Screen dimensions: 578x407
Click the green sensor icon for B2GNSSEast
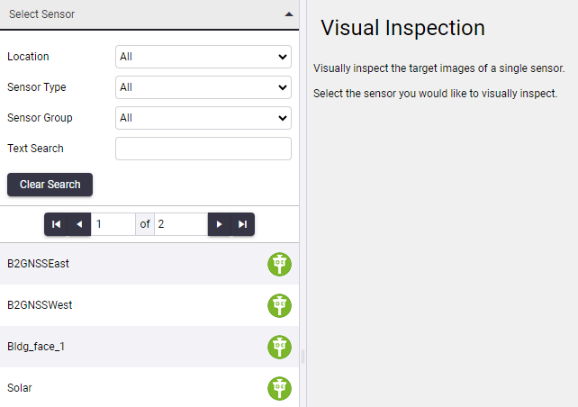pos(279,264)
